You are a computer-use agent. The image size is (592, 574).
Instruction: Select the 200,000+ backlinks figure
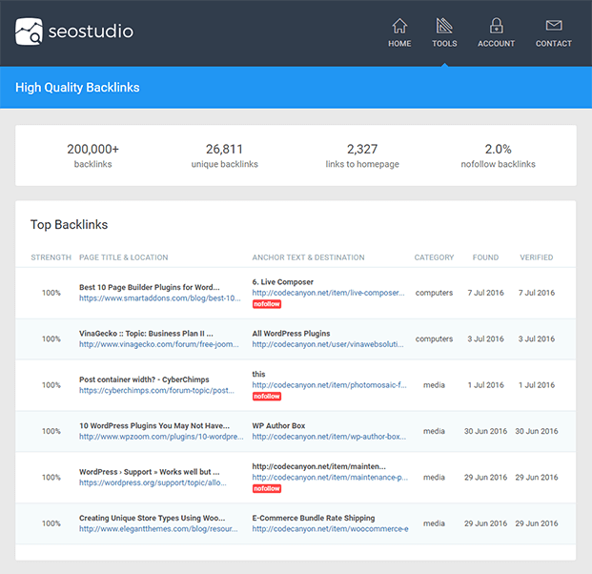[92, 149]
